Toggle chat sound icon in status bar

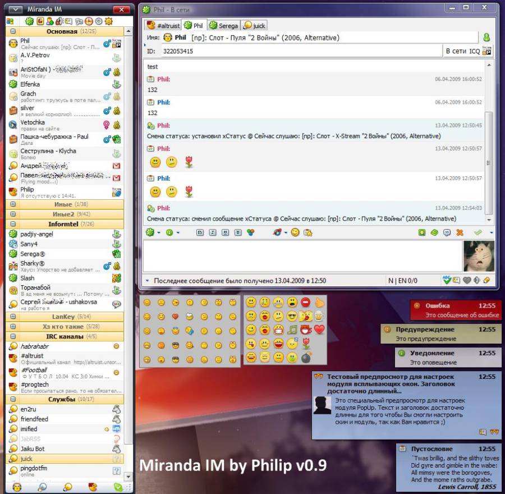pos(476,280)
